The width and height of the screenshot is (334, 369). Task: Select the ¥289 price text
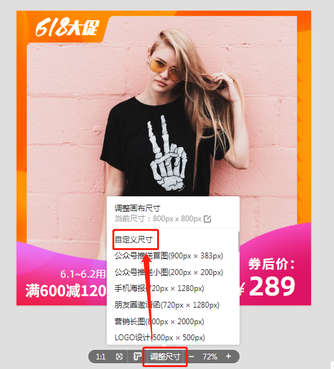268,287
